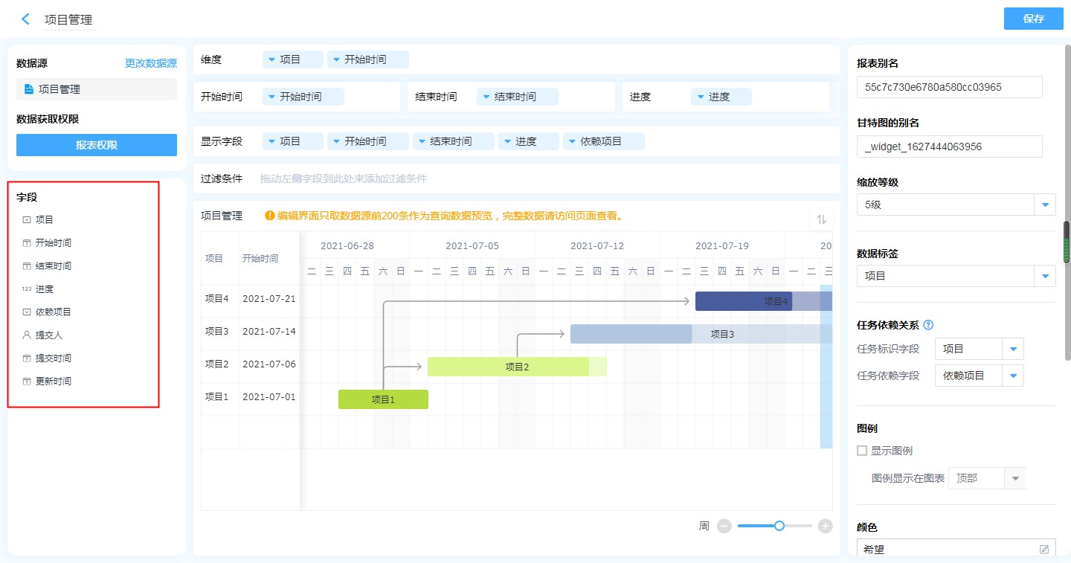Open the 缩放等级 dropdown
Screen dimensions: 1071x563
click(x=1045, y=205)
